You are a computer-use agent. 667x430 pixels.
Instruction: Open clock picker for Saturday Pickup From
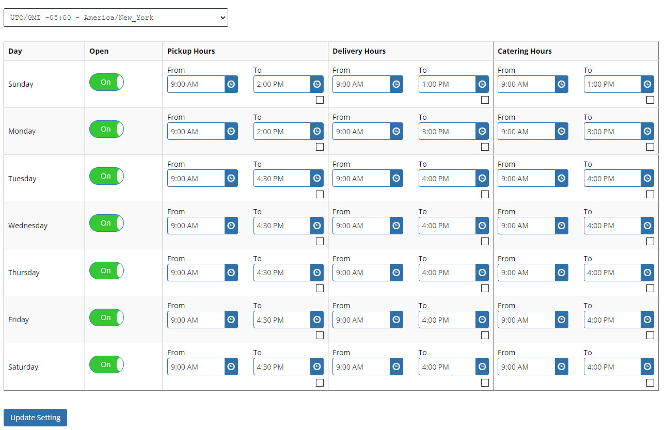(231, 367)
